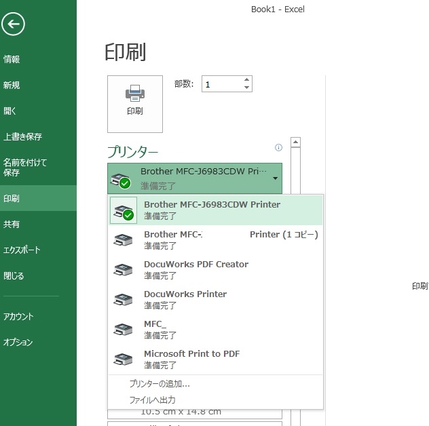This screenshot has width=429, height=426.
Task: Click the Microsoft Print to PDF icon
Action: (123, 360)
